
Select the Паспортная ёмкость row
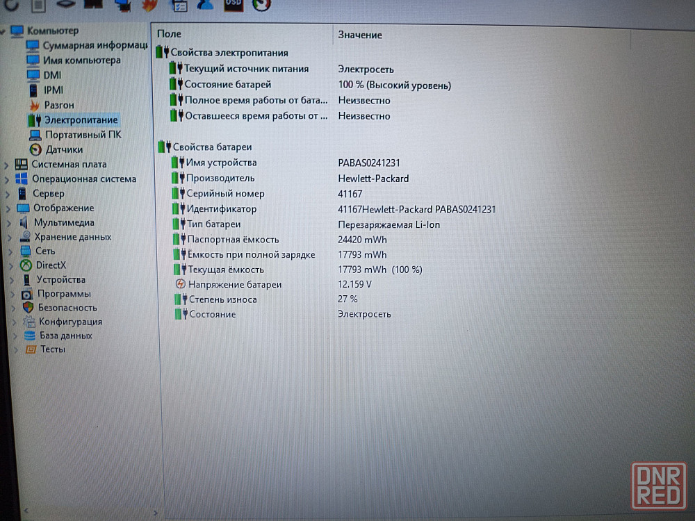(x=233, y=239)
